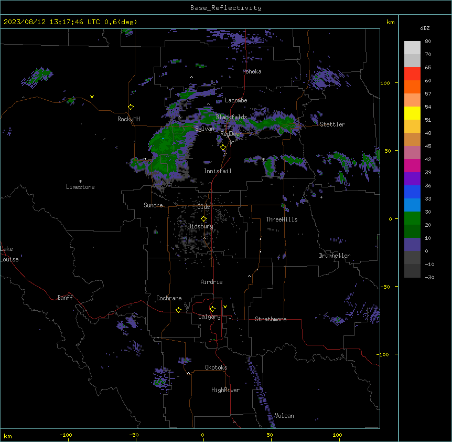The height and width of the screenshot is (442, 452).
Task: Click the white plus marker west of Drumheller
Action: [321, 197]
